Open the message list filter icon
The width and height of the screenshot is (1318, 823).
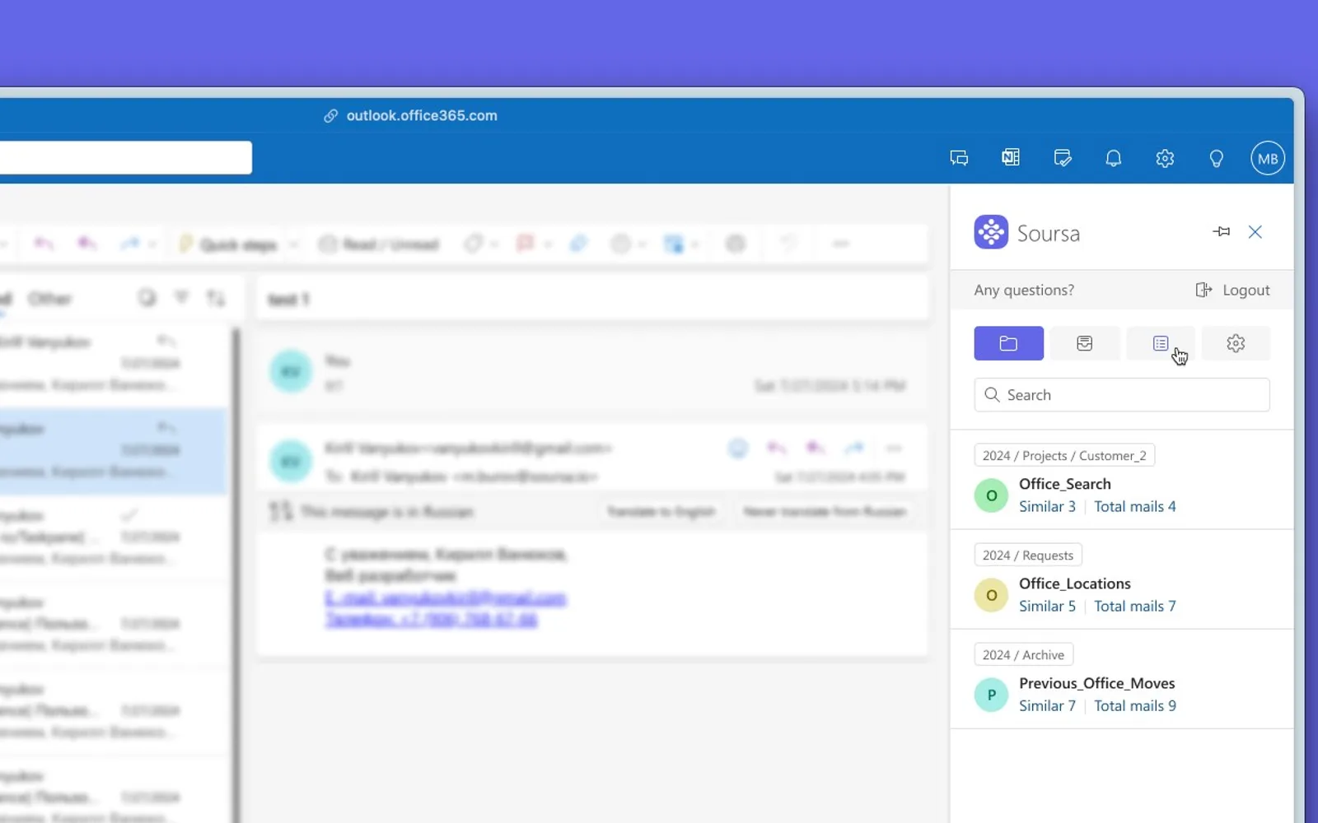pos(181,297)
